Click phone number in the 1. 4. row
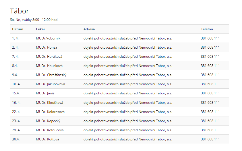Viewport: 242px width, 151px height. 210,38
